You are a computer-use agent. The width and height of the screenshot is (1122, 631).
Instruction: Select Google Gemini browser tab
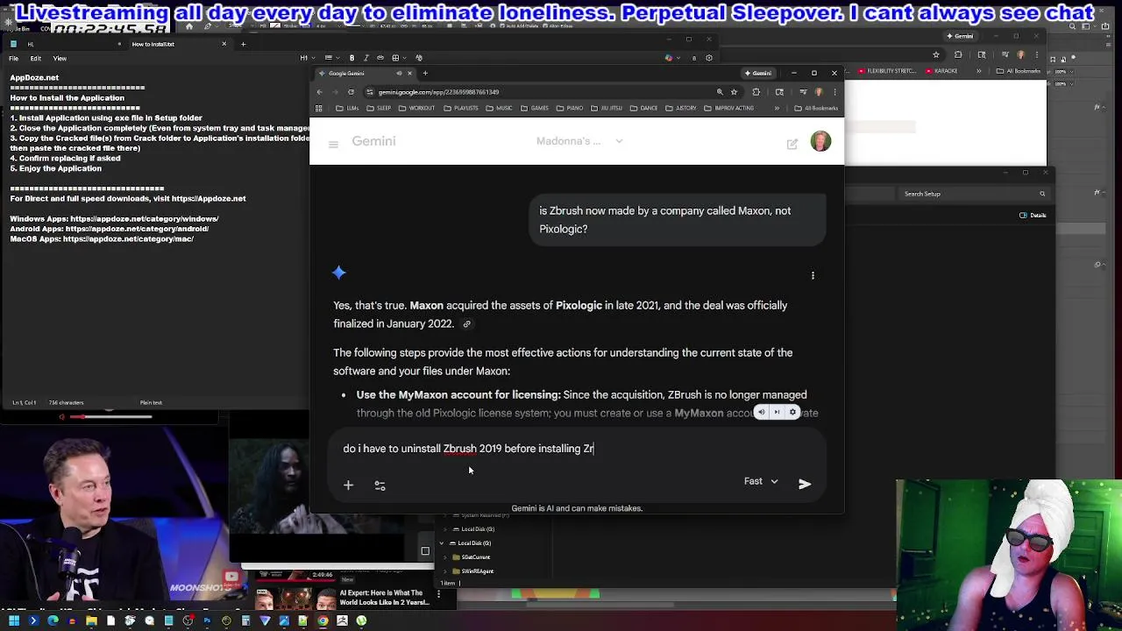[366, 73]
